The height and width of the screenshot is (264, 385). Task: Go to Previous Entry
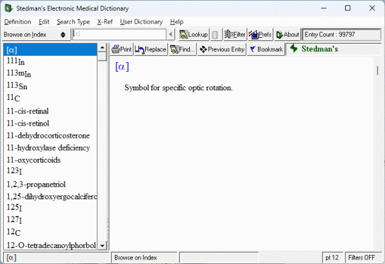point(222,49)
